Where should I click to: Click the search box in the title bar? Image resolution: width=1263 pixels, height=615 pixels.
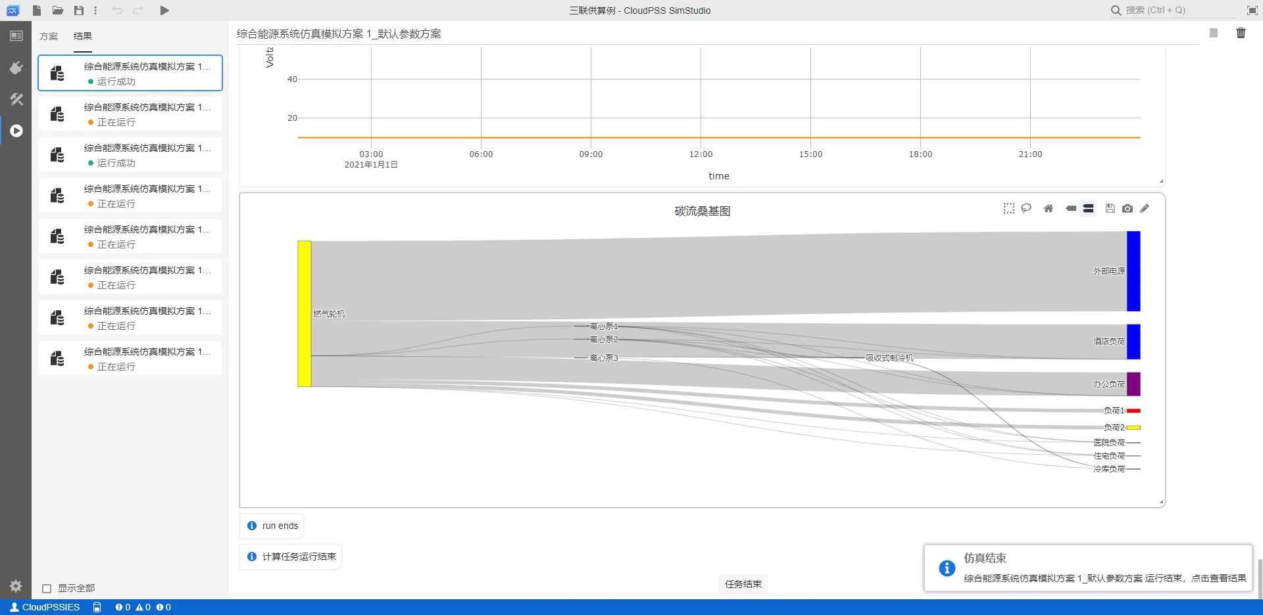pyautogui.click(x=1173, y=11)
